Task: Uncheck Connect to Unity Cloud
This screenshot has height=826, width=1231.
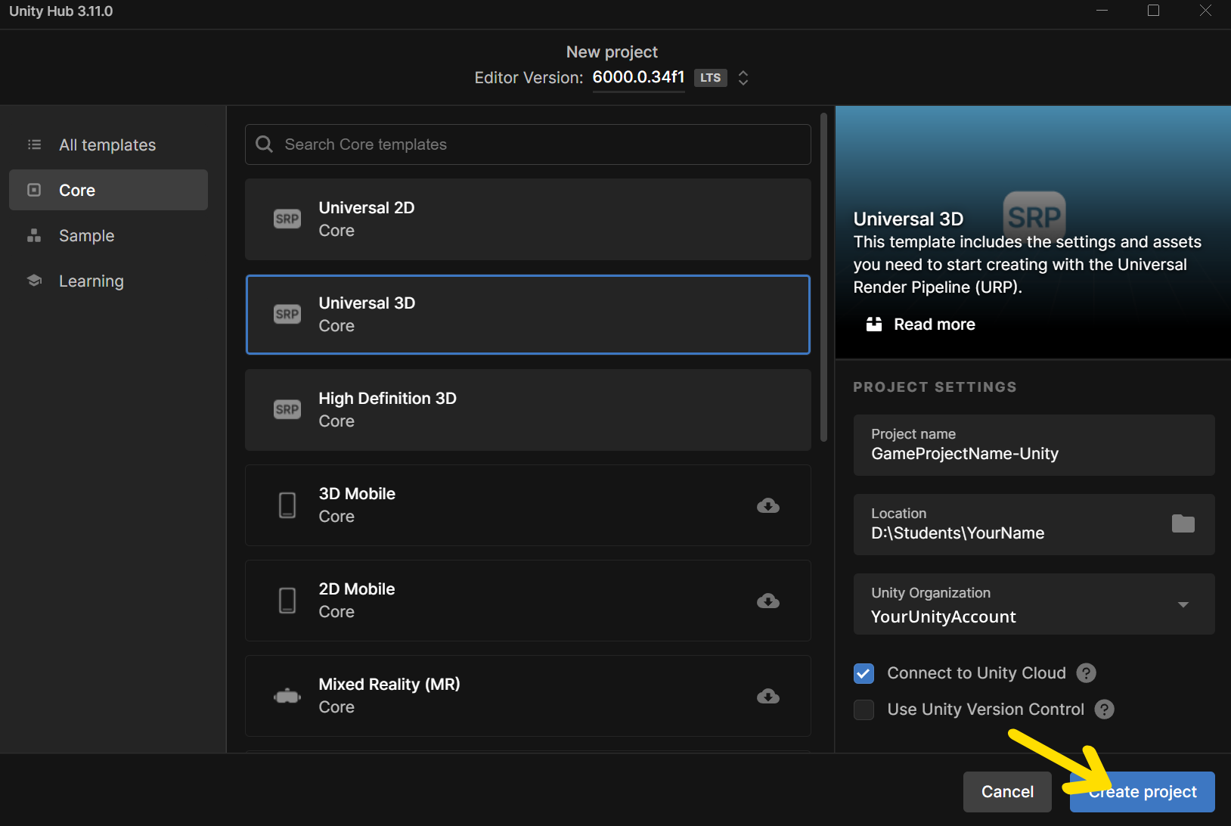Action: (x=864, y=673)
